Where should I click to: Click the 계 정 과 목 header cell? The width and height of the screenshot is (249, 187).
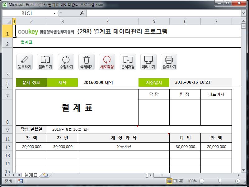click(124, 138)
